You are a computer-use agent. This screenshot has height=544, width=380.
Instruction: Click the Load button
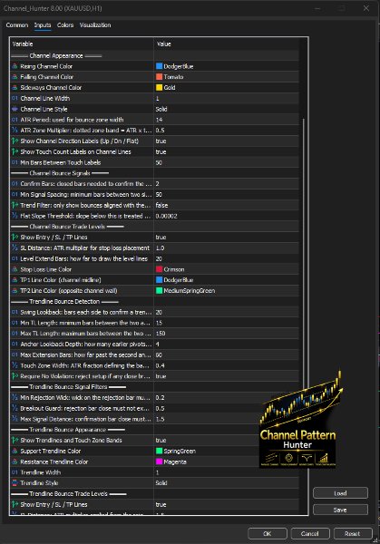[x=340, y=493]
